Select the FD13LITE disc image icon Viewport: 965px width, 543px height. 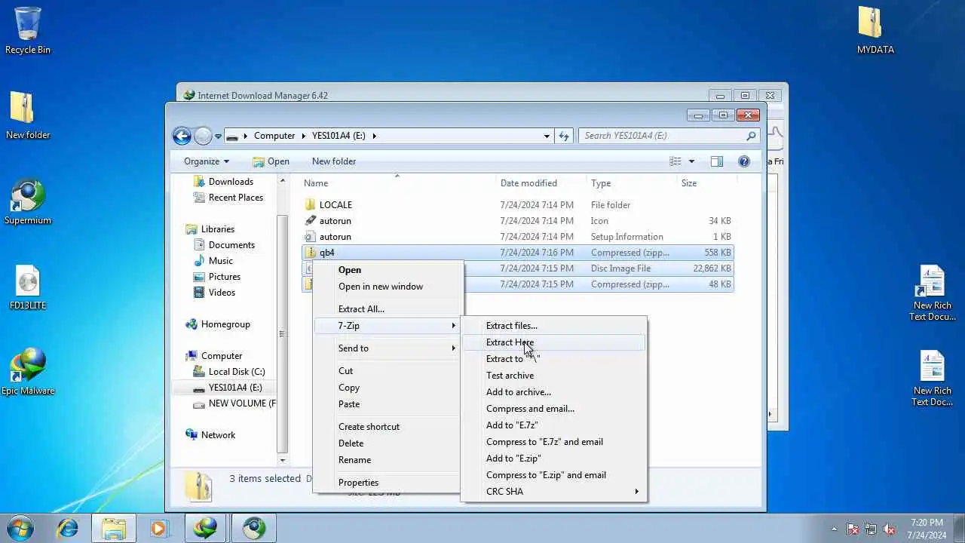28,287
